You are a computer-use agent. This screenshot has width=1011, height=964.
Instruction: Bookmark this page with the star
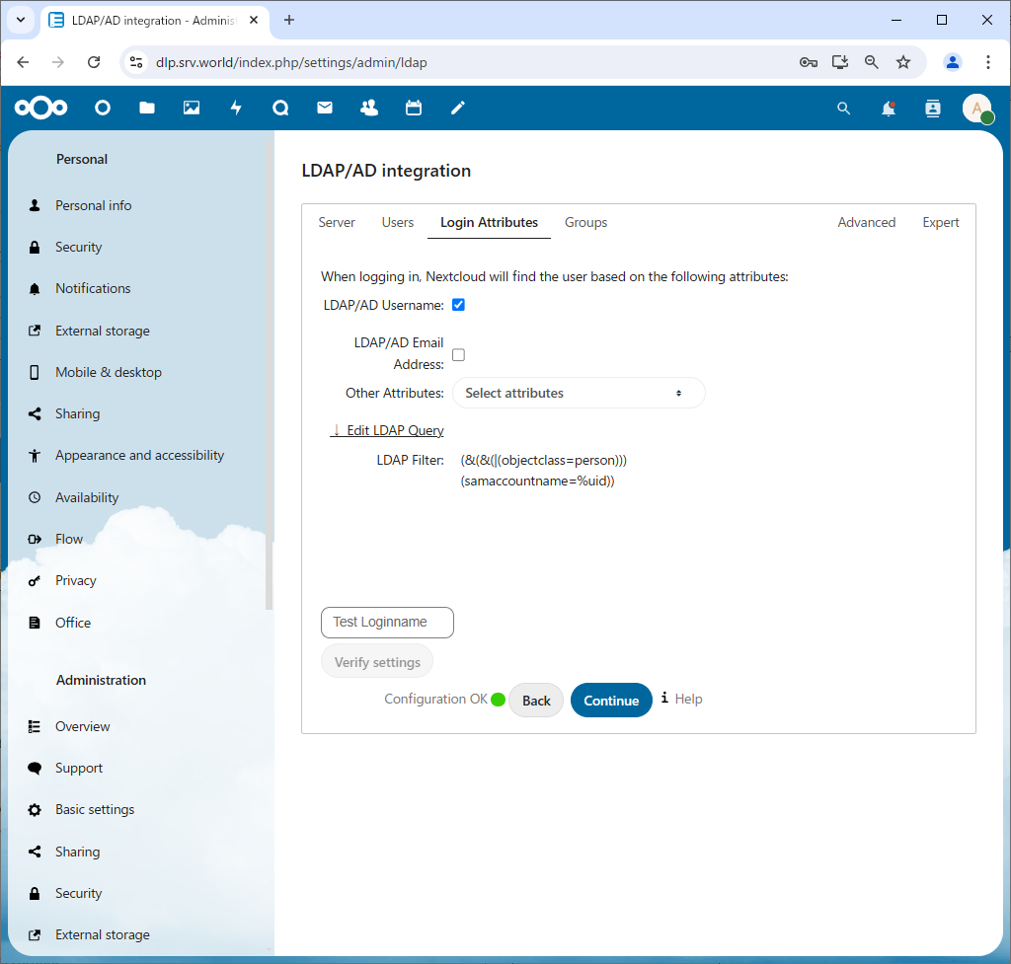(903, 62)
